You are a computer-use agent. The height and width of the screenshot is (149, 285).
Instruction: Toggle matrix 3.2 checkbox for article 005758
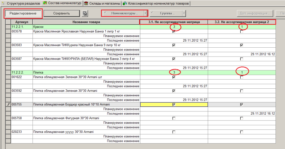pyautogui.click(x=242, y=118)
